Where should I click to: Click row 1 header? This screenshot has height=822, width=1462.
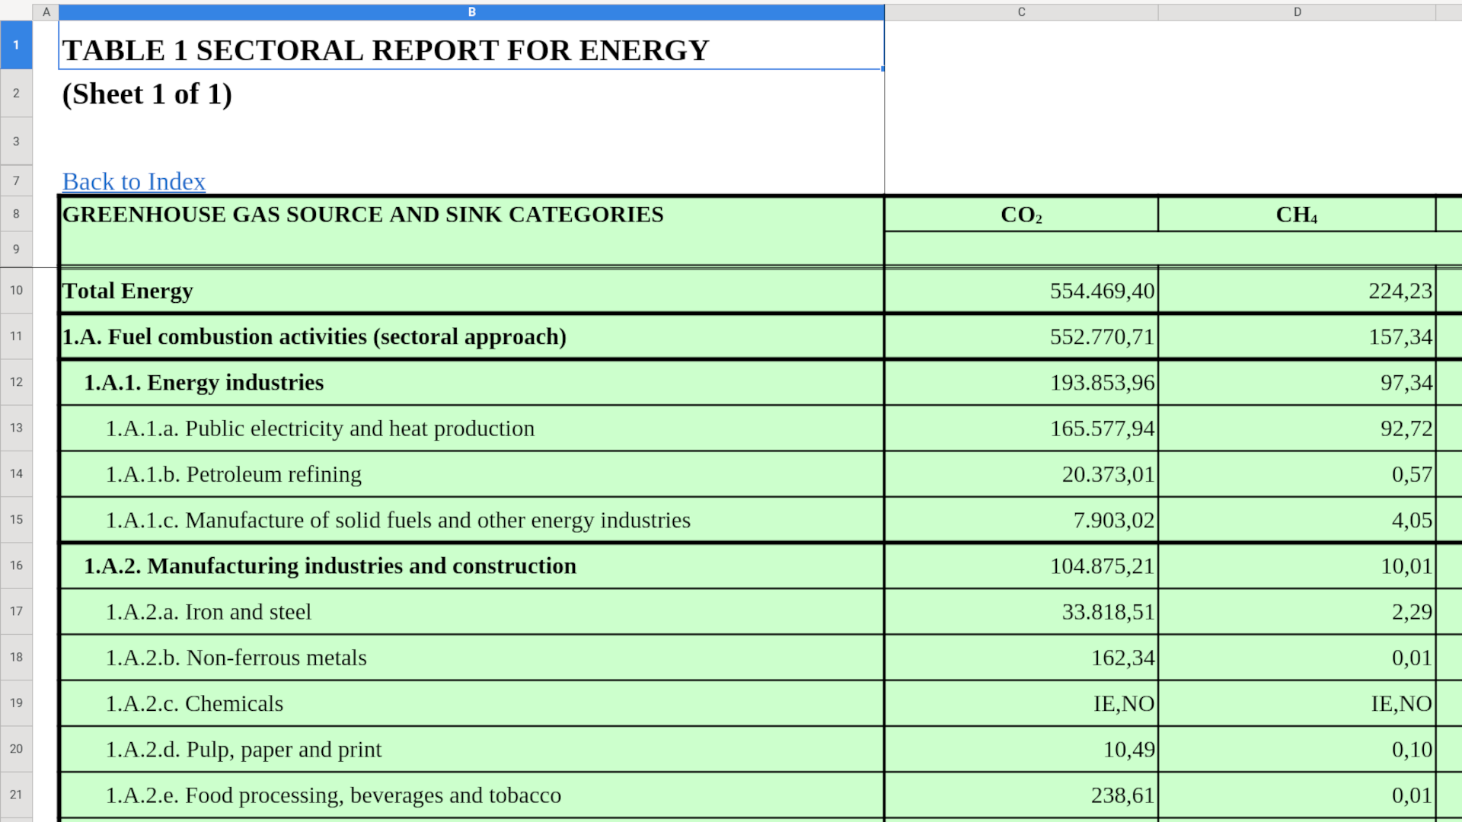(16, 45)
